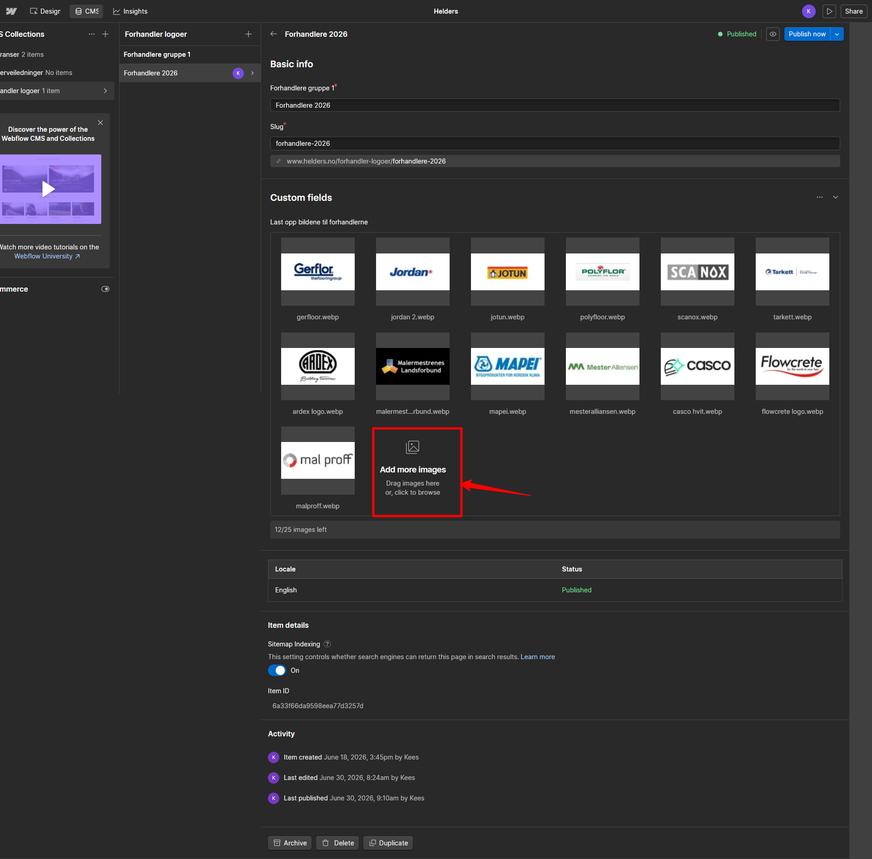
Task: Select the casco hvit.webp thumbnail
Action: tap(698, 366)
